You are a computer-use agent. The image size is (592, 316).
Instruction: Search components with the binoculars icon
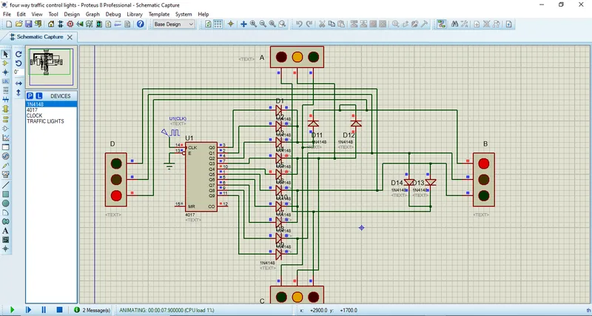(x=454, y=24)
